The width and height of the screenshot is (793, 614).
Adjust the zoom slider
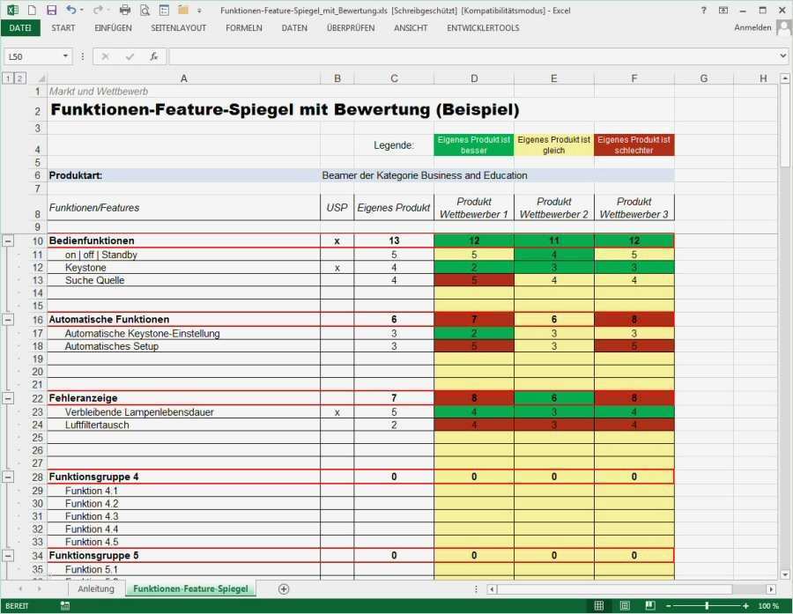(707, 606)
